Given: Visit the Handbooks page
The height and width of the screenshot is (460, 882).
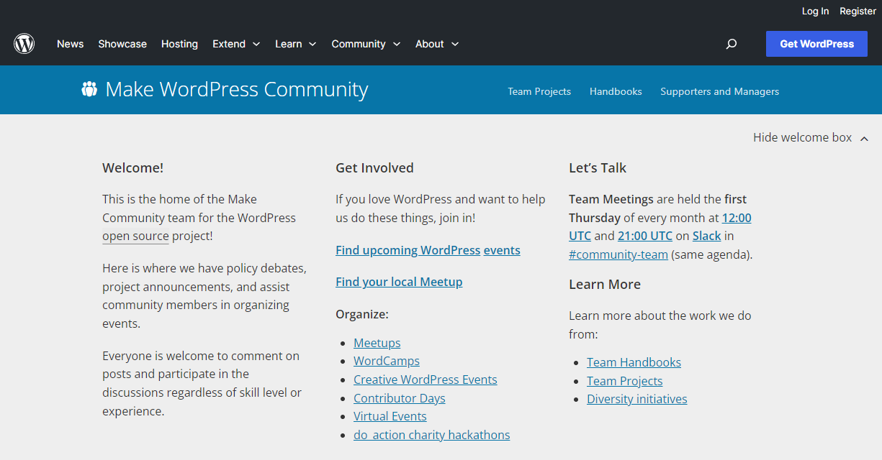Looking at the screenshot, I should coord(616,91).
